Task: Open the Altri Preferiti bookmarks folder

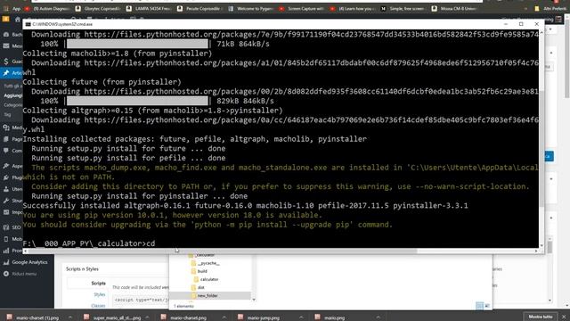Action: tap(550, 8)
